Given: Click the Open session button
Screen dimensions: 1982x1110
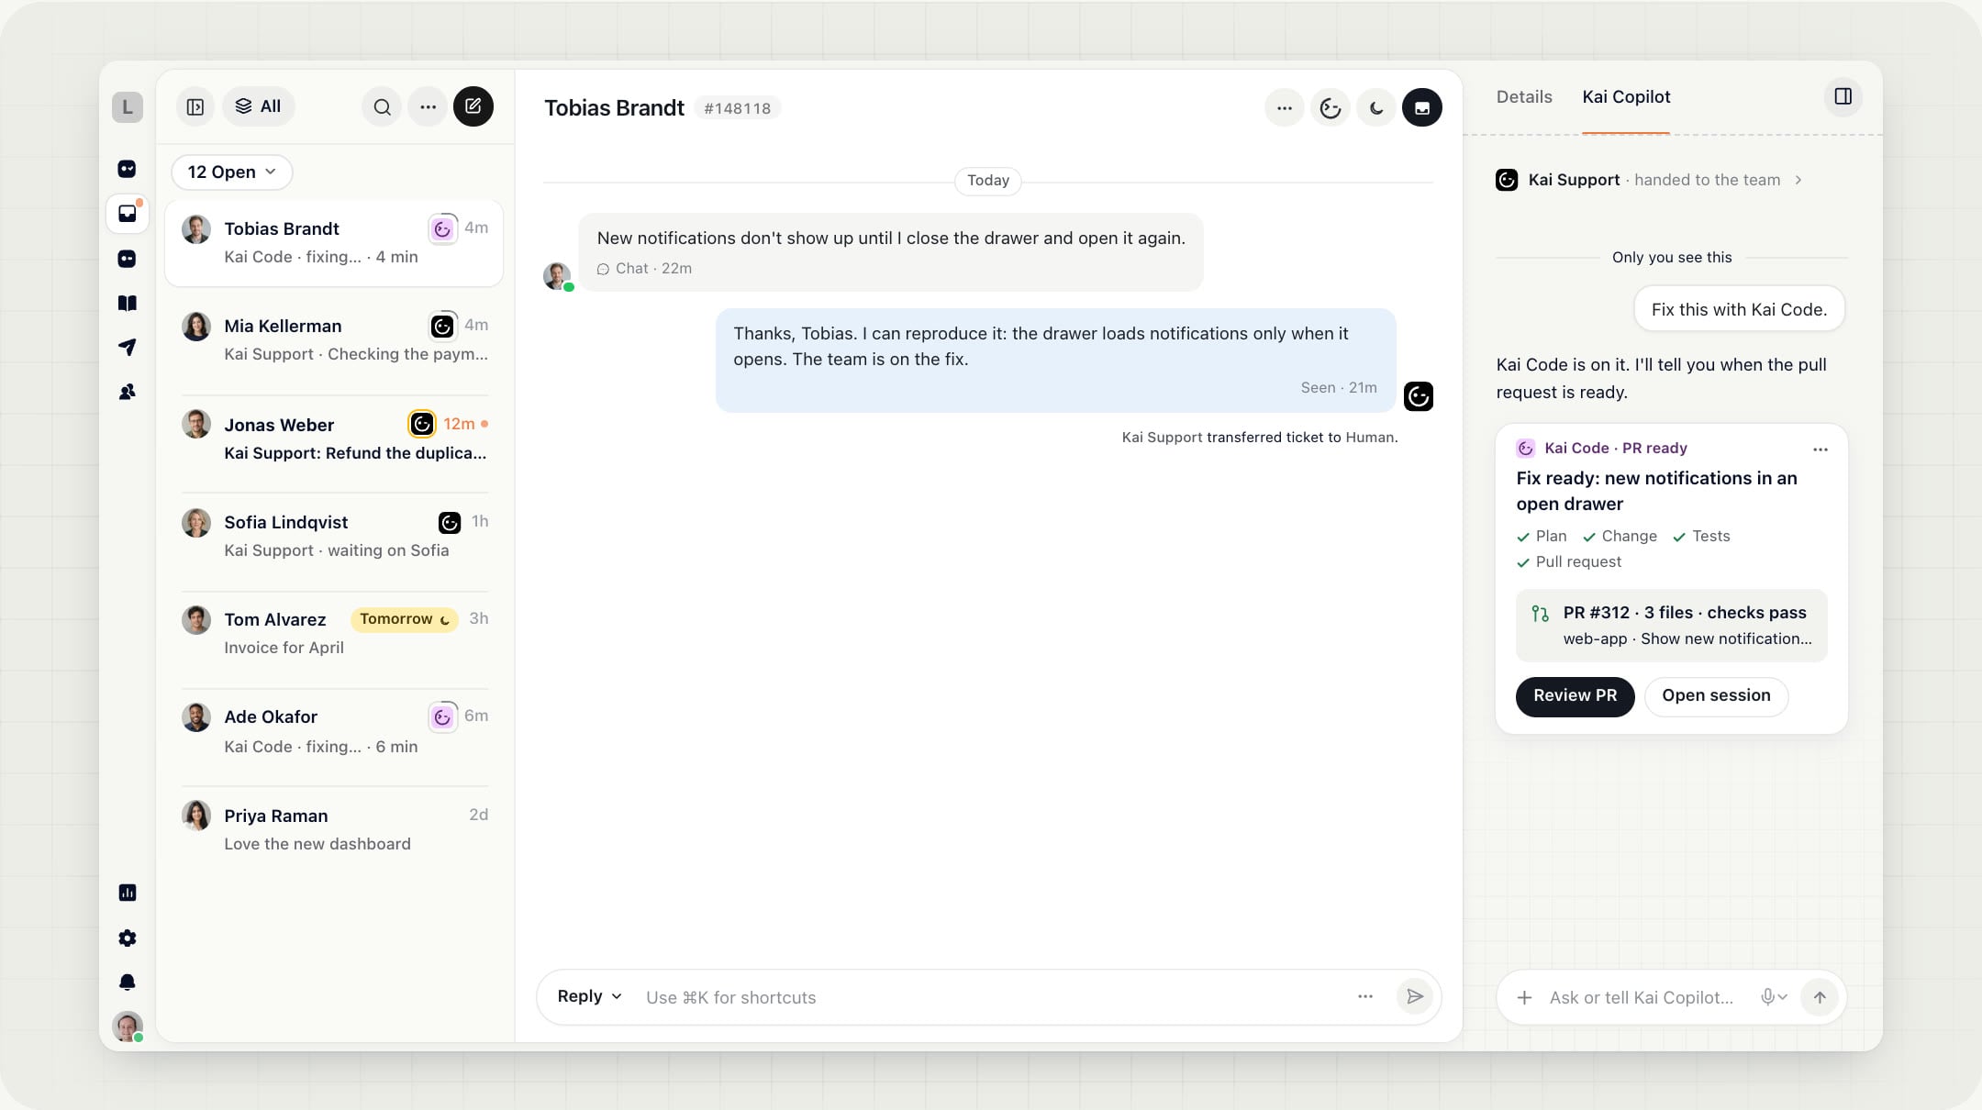Looking at the screenshot, I should coord(1716,696).
